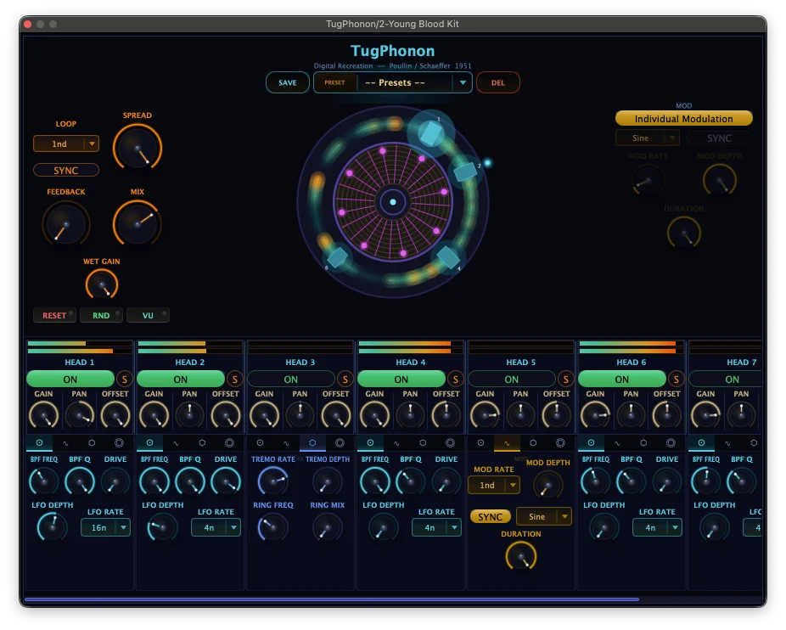
Task: Click the SAVE button
Action: click(287, 82)
